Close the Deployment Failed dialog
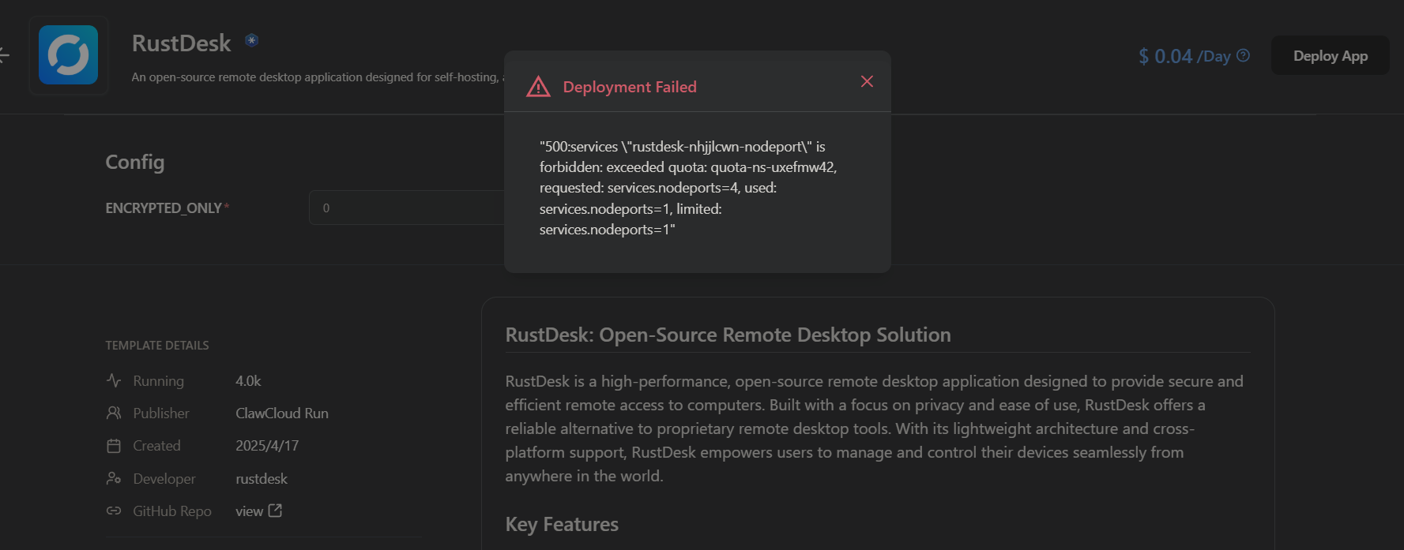Image resolution: width=1404 pixels, height=550 pixels. click(867, 81)
